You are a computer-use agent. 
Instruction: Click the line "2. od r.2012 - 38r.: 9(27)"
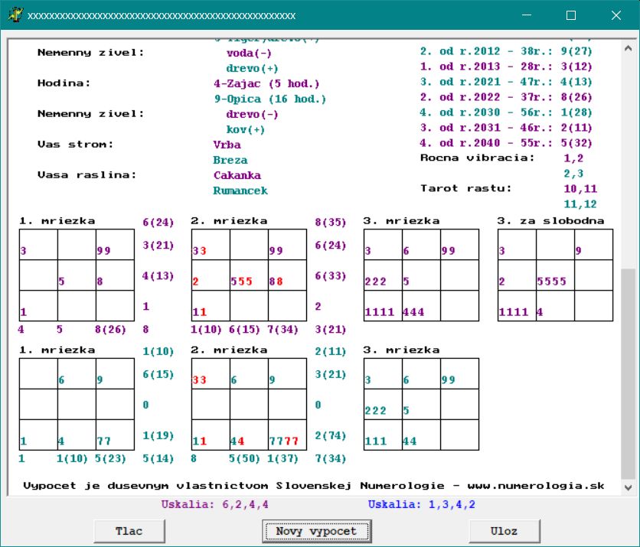506,51
